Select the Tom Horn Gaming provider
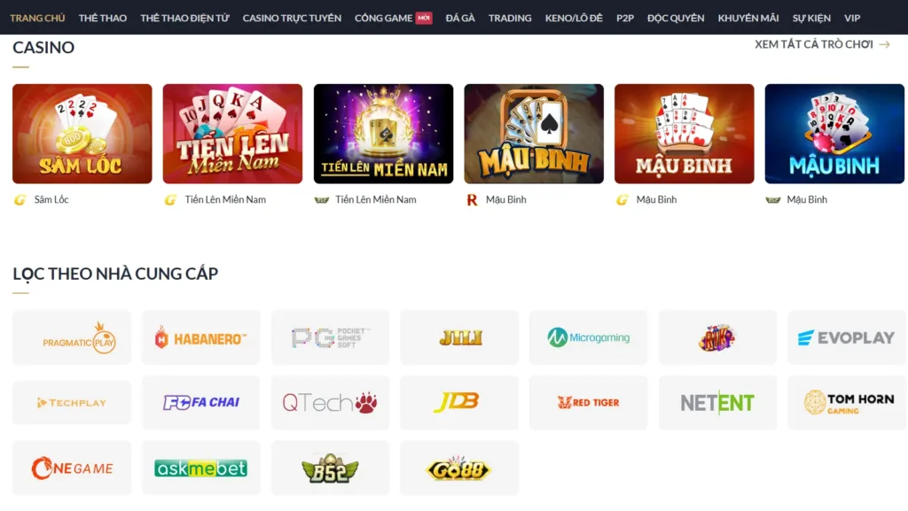 847,402
